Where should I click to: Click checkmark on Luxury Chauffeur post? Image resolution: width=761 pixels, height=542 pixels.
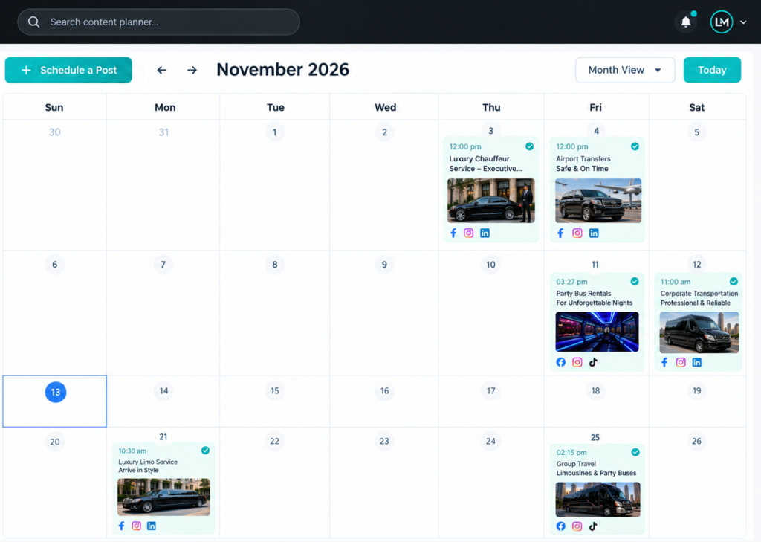coord(529,146)
